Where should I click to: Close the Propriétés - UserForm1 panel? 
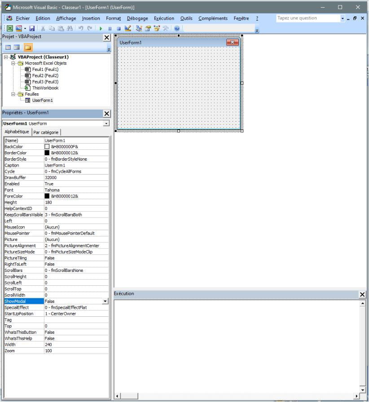[107, 114]
